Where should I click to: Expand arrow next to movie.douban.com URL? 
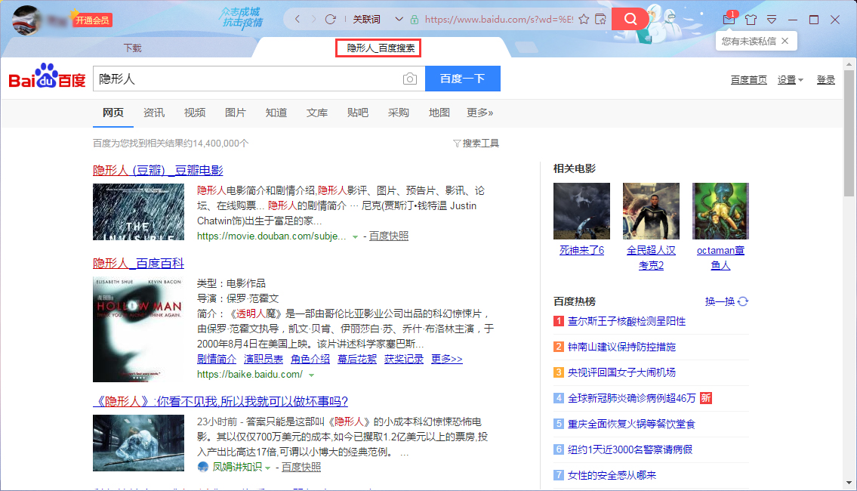[355, 236]
